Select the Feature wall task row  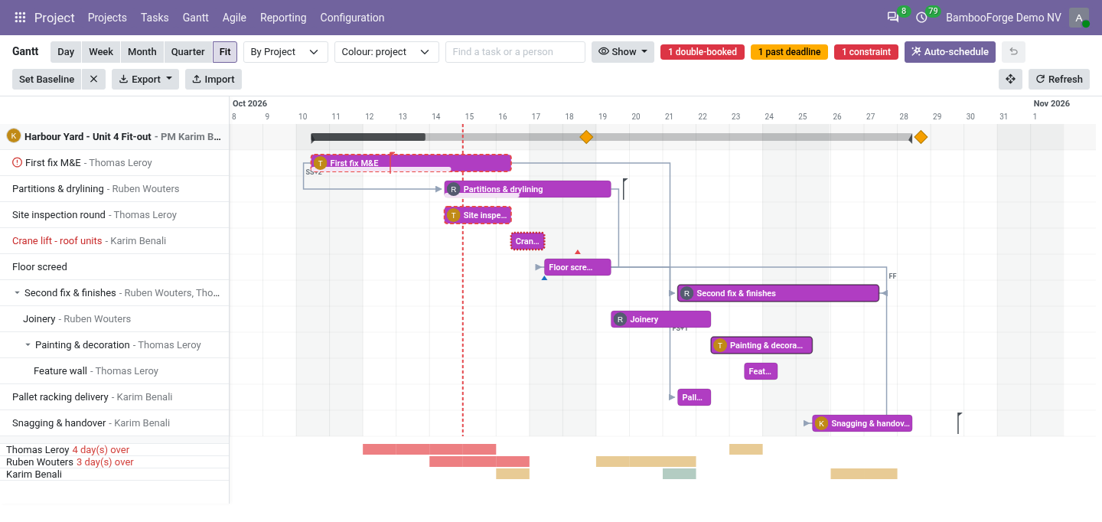click(115, 371)
